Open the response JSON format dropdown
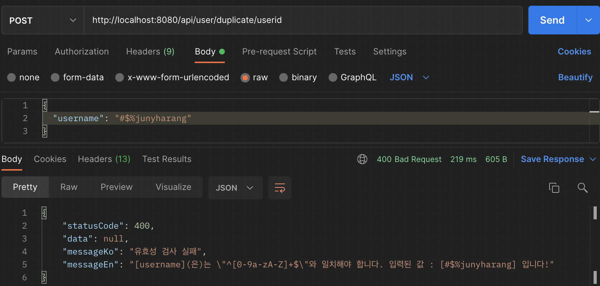The width and height of the screenshot is (600, 286). (235, 188)
